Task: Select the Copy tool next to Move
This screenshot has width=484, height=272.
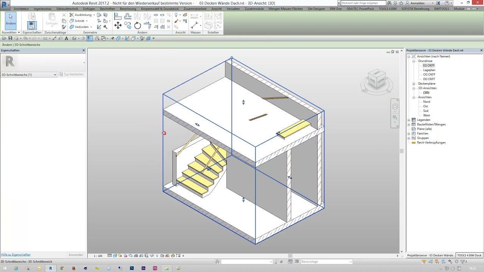Action: tap(128, 26)
